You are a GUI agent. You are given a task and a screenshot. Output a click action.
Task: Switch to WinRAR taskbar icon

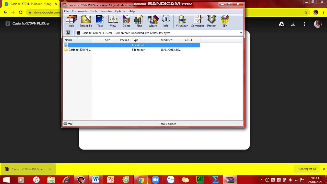coord(230,180)
